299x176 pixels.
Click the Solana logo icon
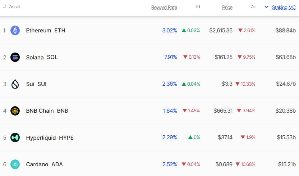[15, 57]
